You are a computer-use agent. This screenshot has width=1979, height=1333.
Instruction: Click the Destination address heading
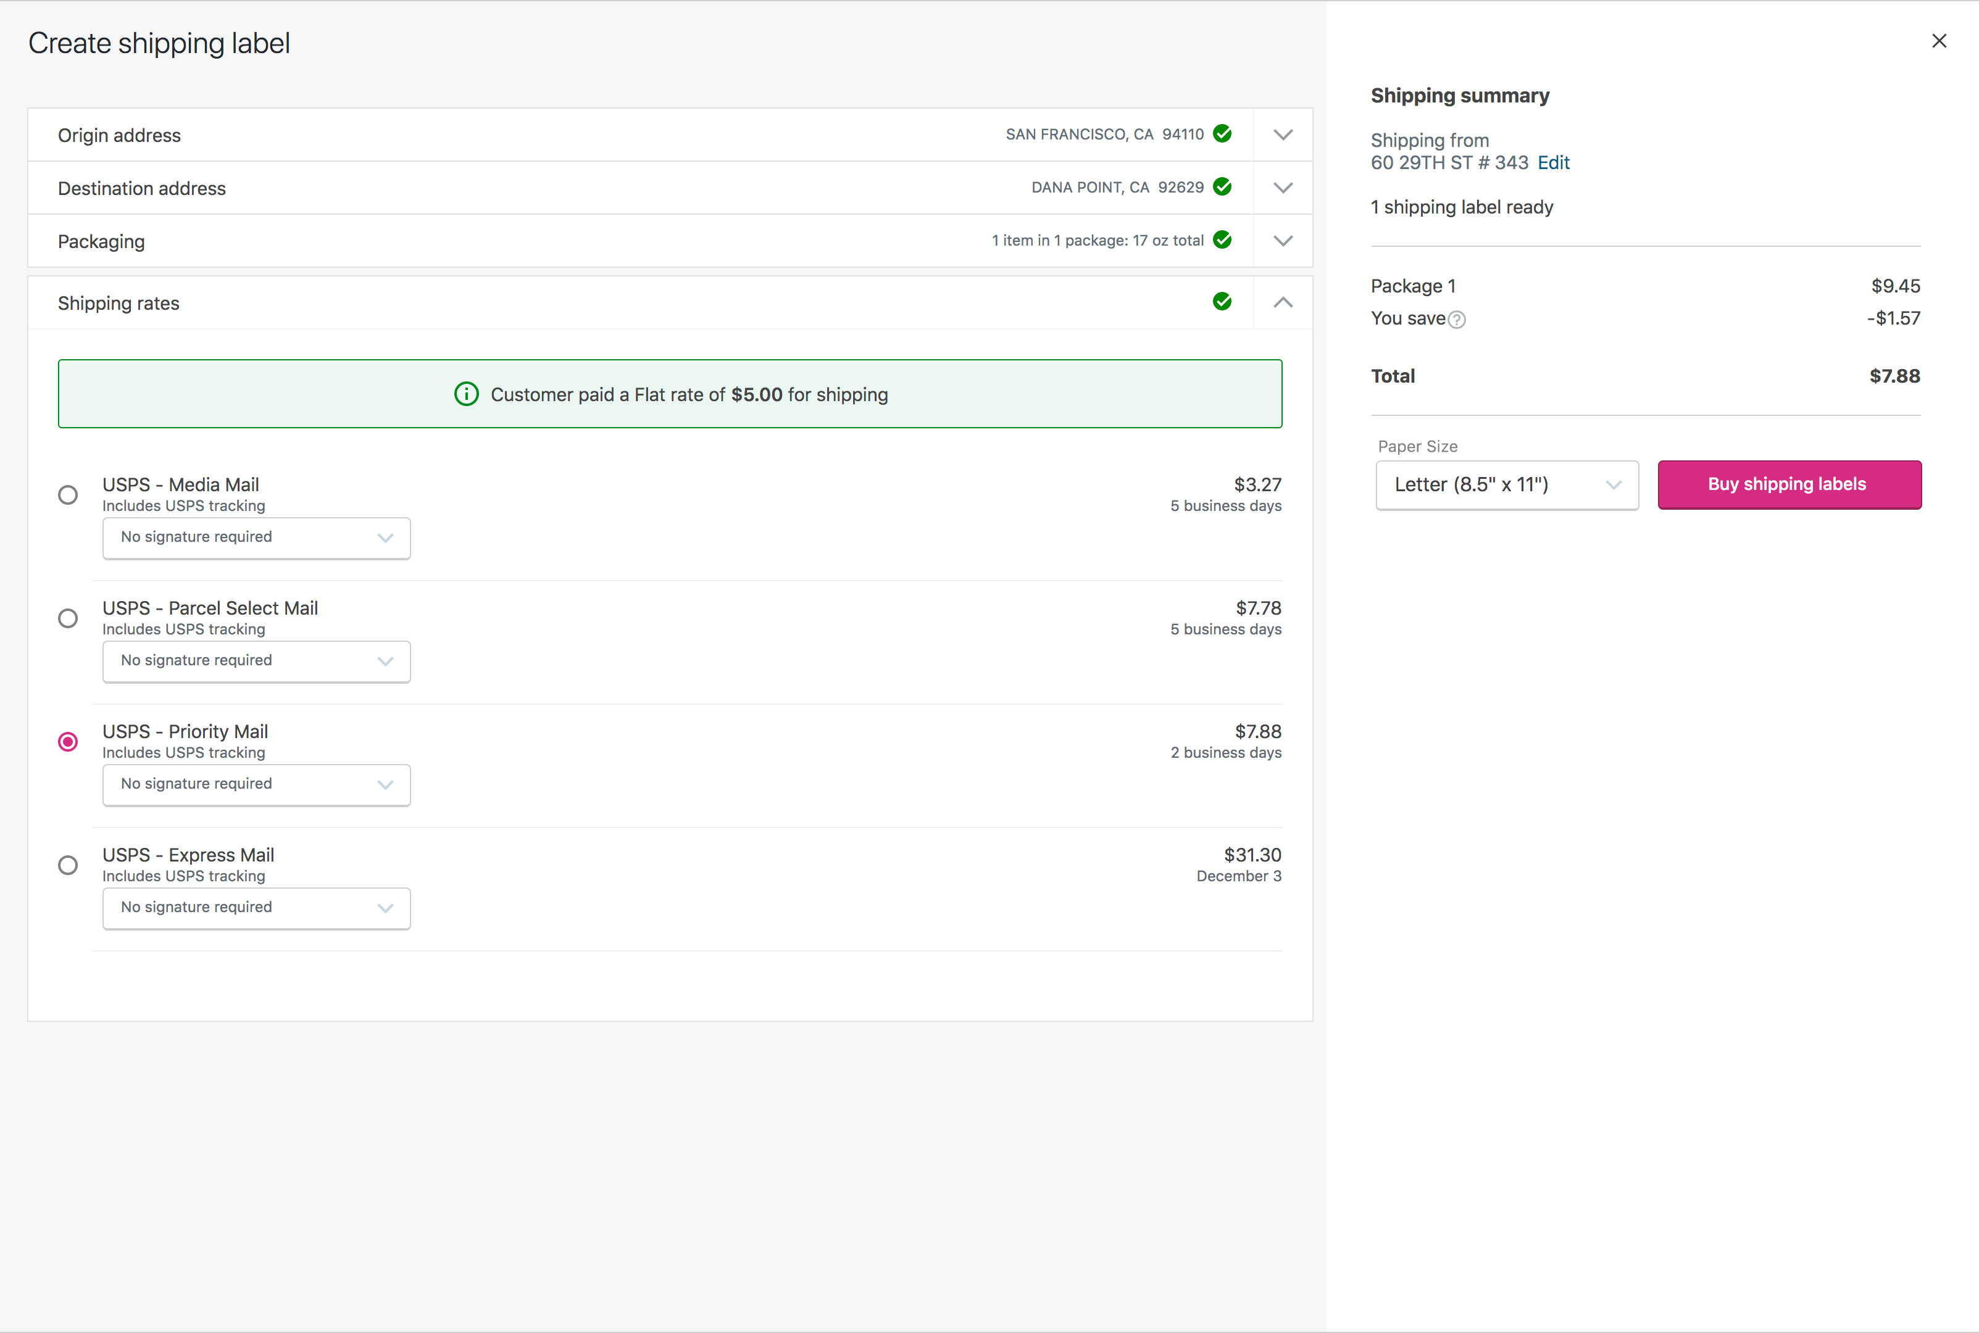click(x=142, y=188)
